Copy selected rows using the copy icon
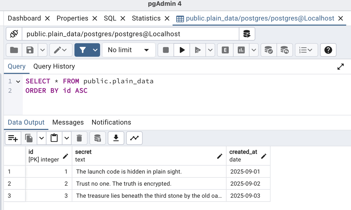This screenshot has width=351, height=210. pyautogui.click(x=29, y=138)
